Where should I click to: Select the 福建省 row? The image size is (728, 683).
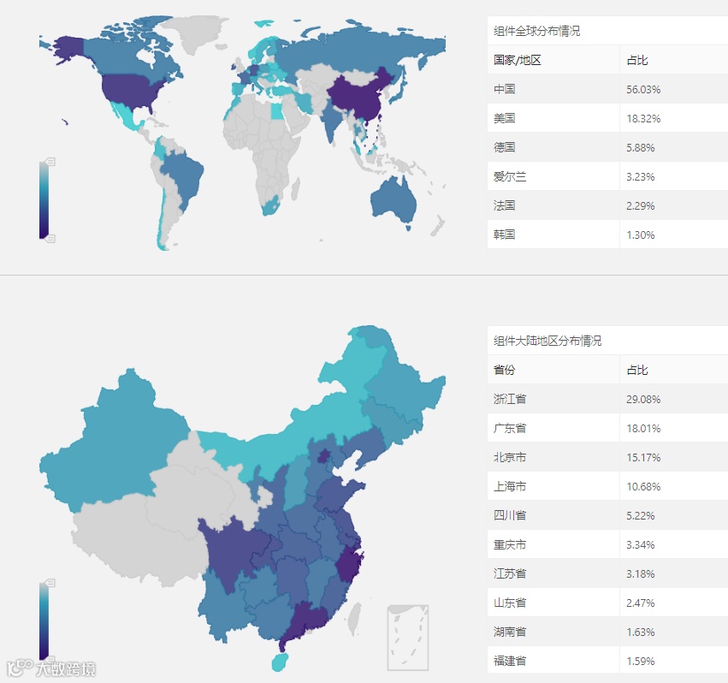pos(607,660)
